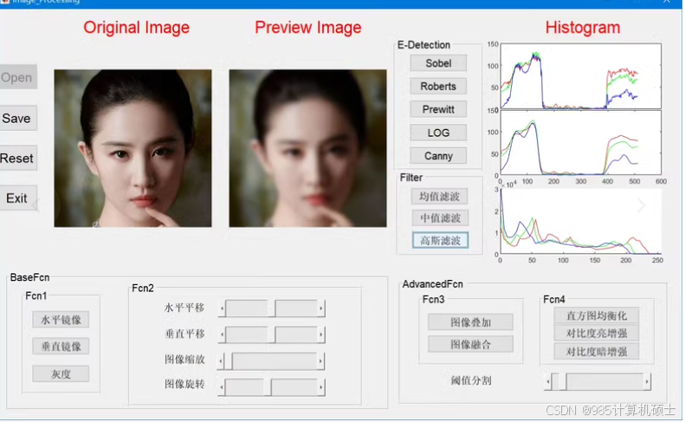The height and width of the screenshot is (422, 685).
Task: Apply Canny edge detection
Action: (438, 156)
